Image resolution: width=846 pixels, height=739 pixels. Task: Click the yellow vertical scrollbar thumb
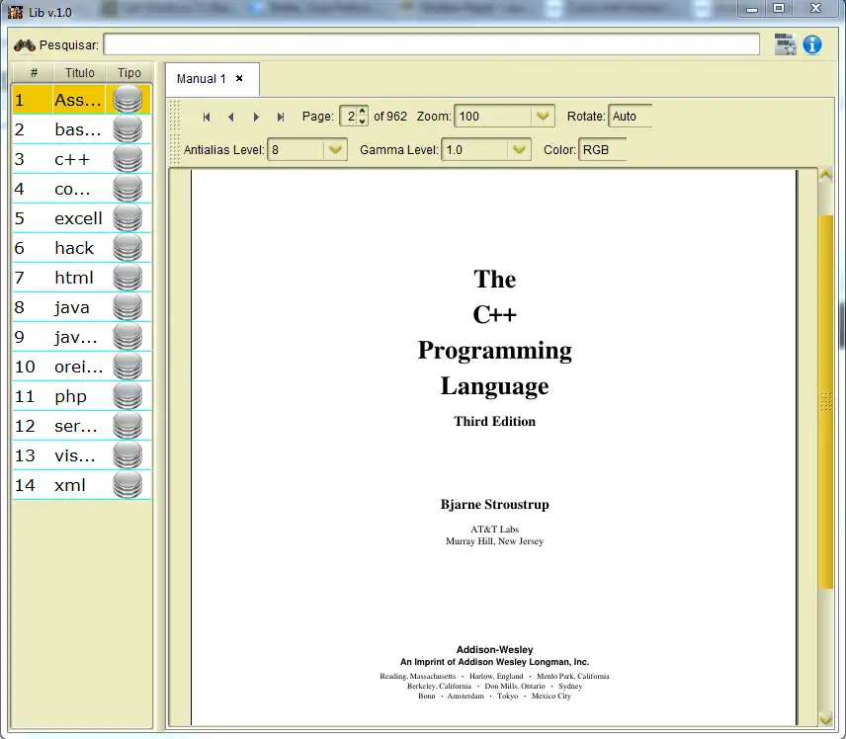825,402
